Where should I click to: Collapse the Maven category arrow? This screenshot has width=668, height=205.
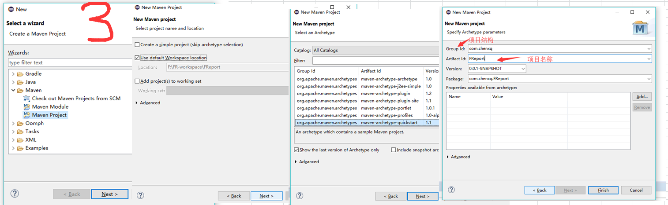tap(13, 91)
